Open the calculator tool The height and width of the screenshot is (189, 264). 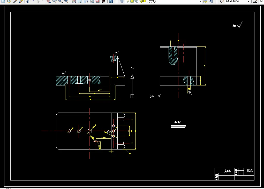[104, 1]
